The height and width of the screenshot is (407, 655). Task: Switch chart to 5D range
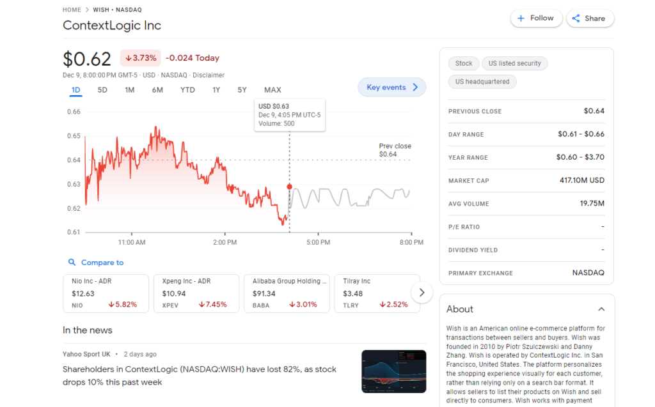click(102, 89)
